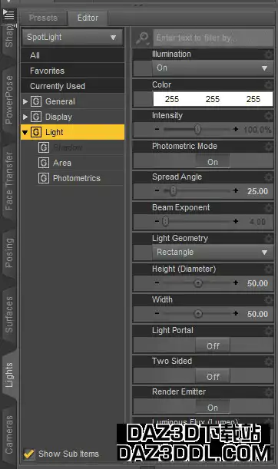This screenshot has height=469, width=278.
Task: Open gear settings for Photometric Mode
Action: 269,147
